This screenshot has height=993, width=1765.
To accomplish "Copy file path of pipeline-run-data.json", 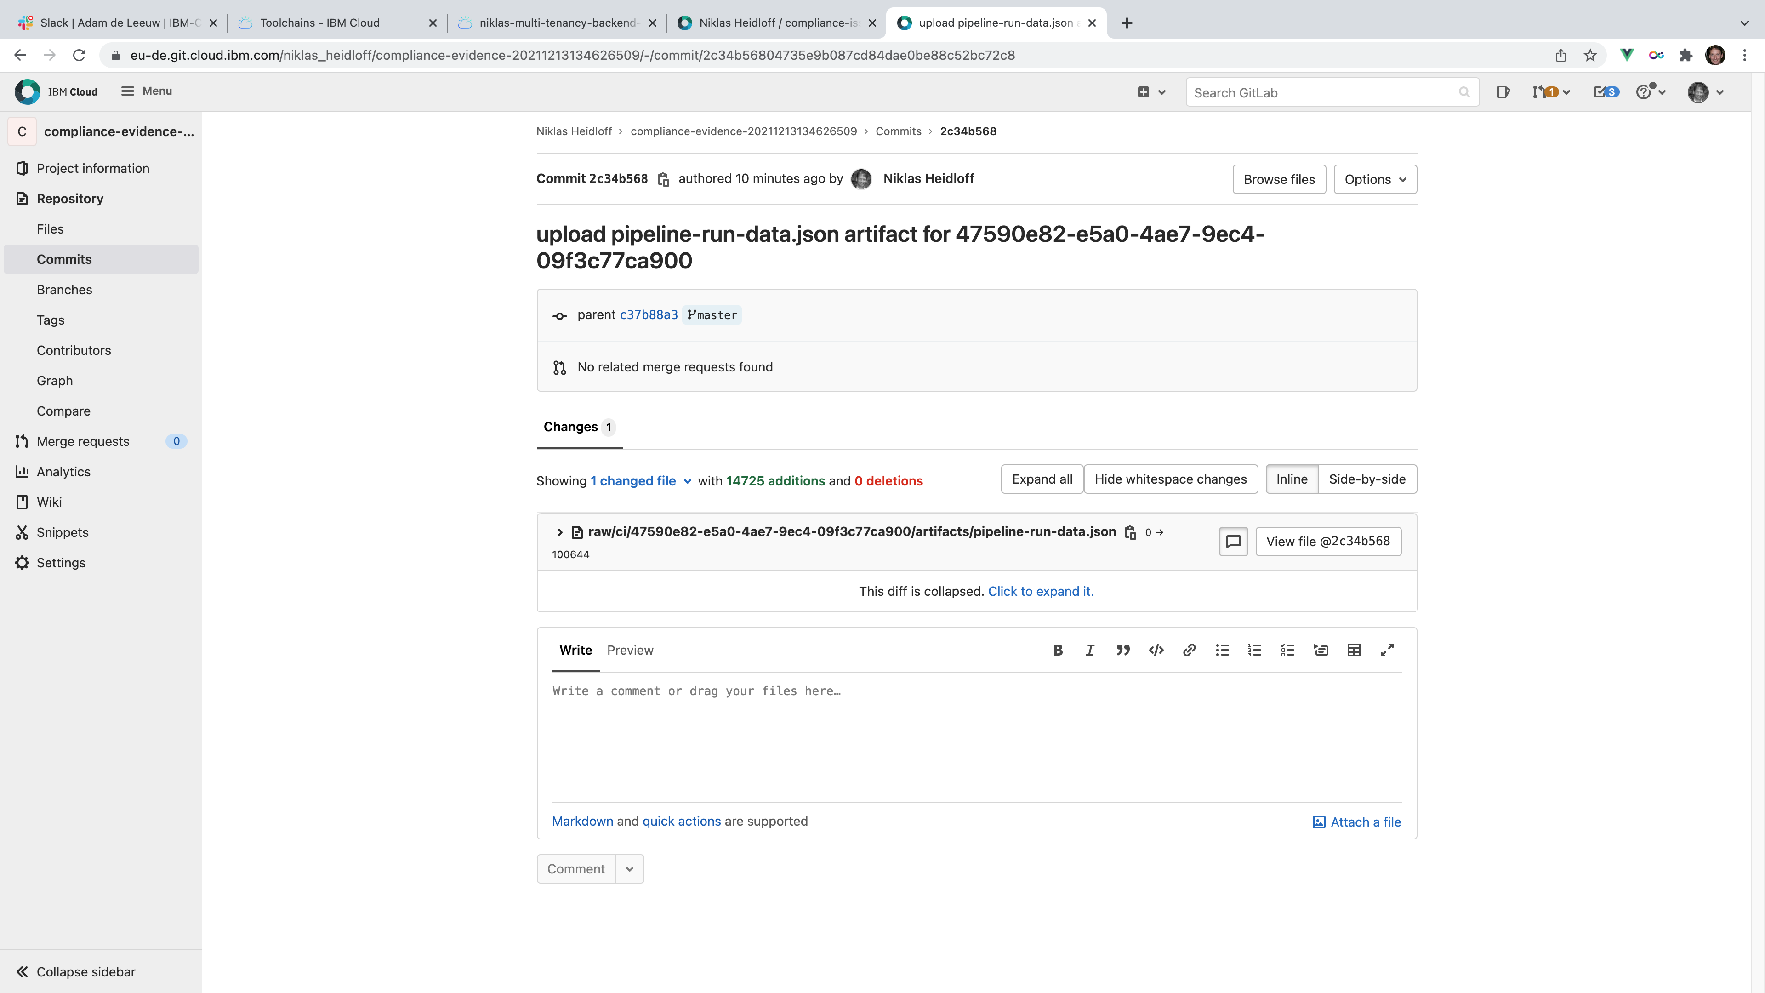I will pos(1131,532).
